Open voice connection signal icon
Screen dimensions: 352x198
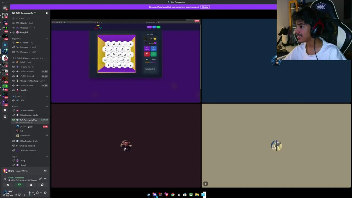[5, 179]
